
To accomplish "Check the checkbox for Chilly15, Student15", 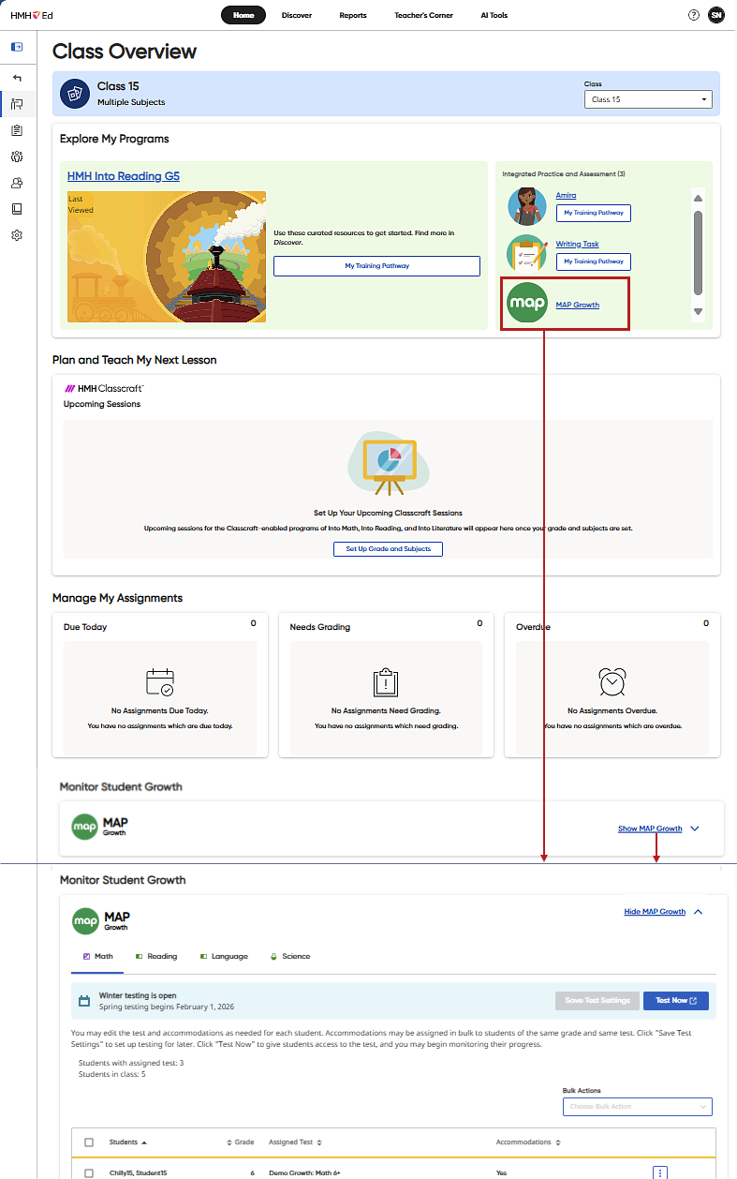I will [91, 1172].
